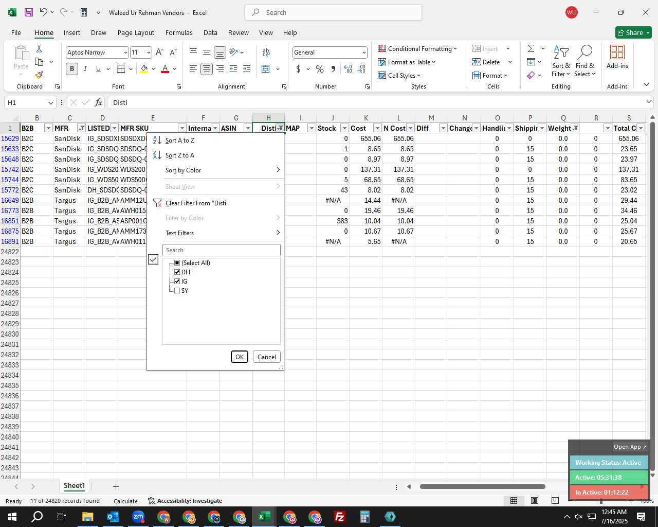This screenshot has height=527, width=658.
Task: Open the Formulas ribbon tab
Action: (x=179, y=32)
